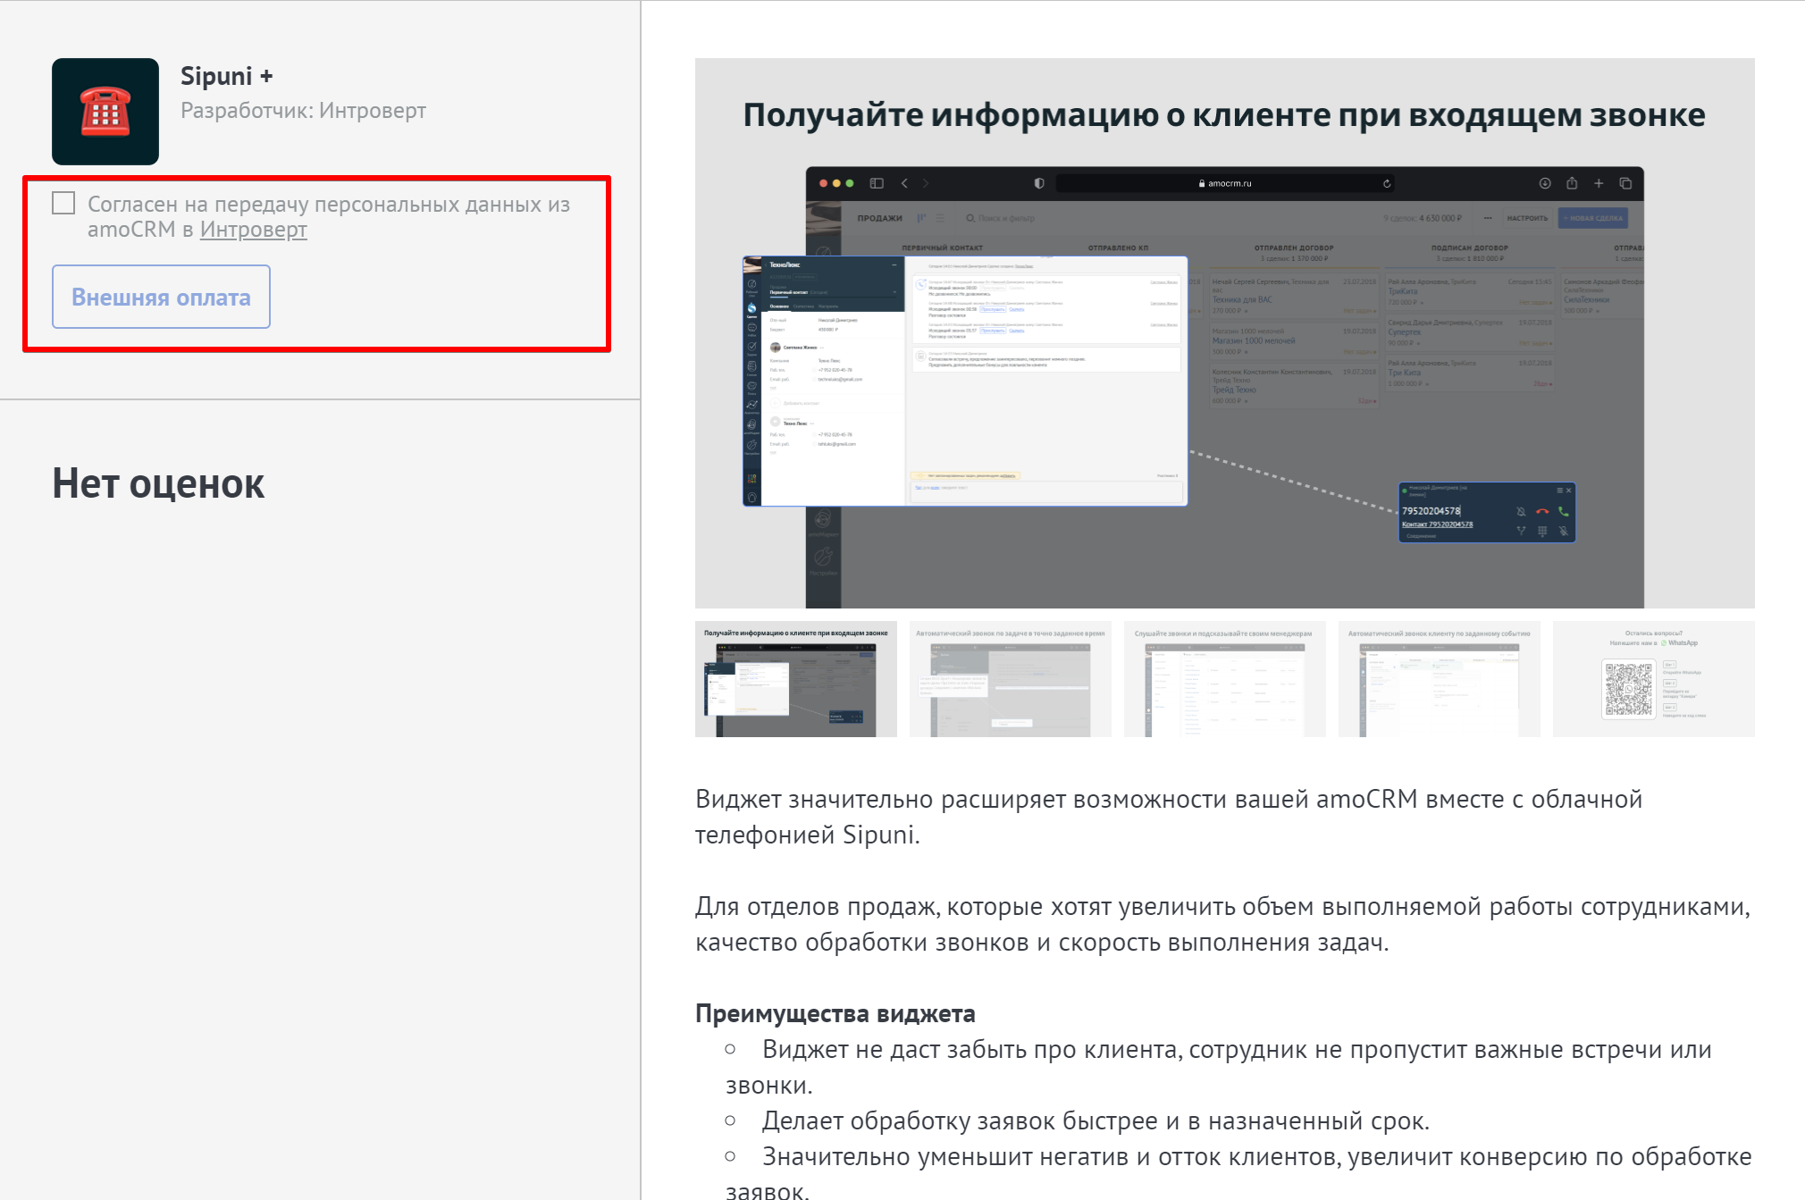Screen dimensions: 1805x1200
Task: Click the Нет оценок heading
Action: click(x=158, y=483)
